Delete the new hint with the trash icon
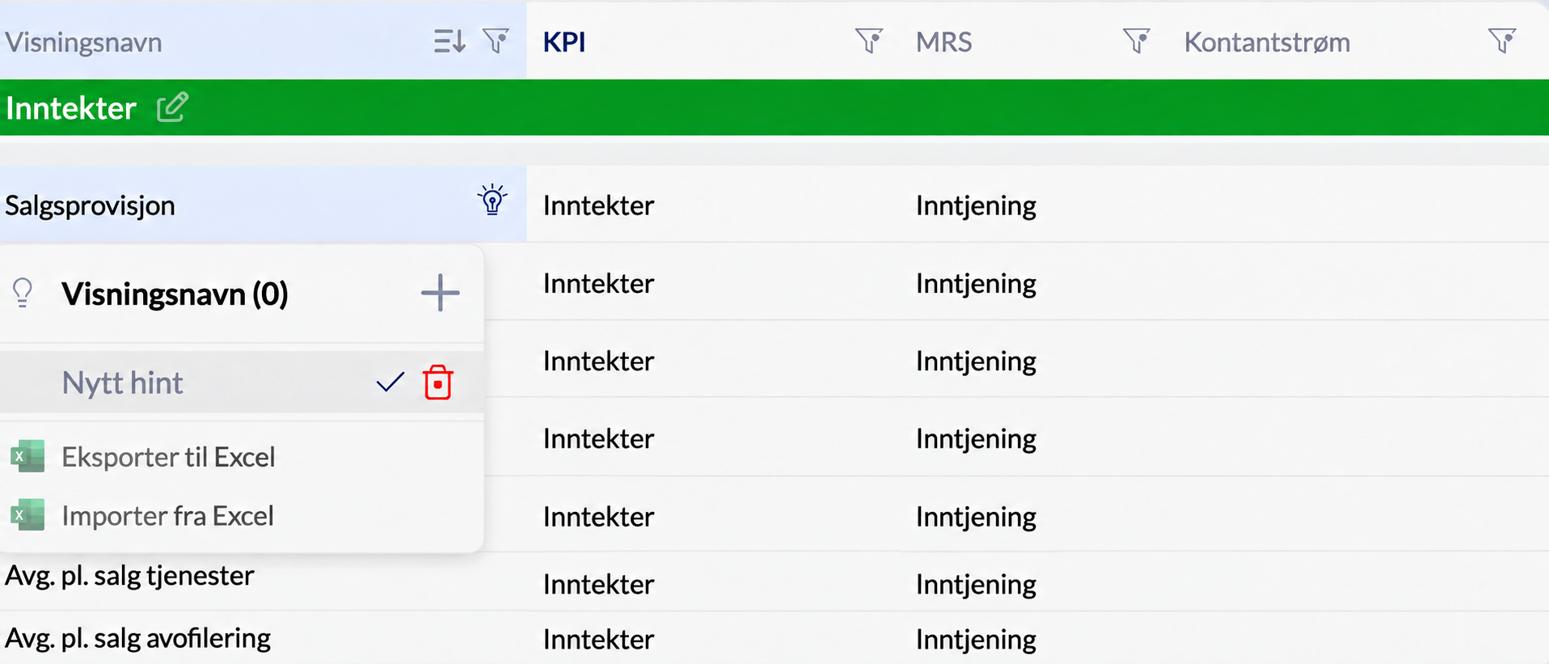 pos(438,382)
